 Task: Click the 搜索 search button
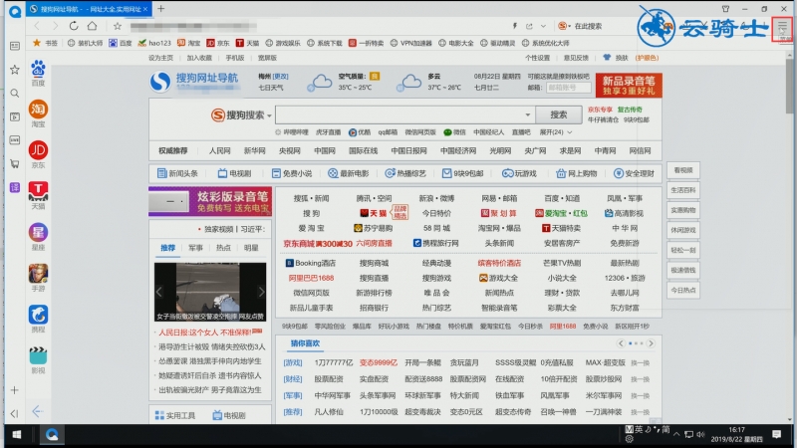559,114
